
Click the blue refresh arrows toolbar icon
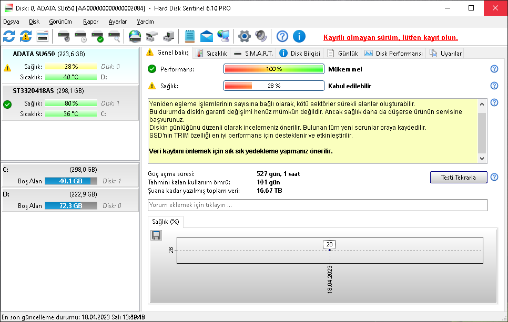click(x=9, y=36)
